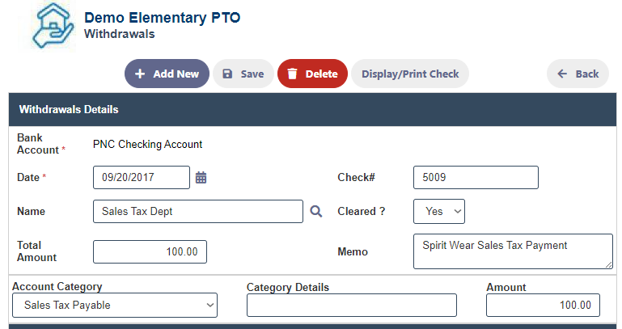Open the calendar date picker icon
622x329 pixels.
(201, 177)
